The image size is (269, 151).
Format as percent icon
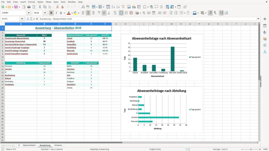point(144,13)
